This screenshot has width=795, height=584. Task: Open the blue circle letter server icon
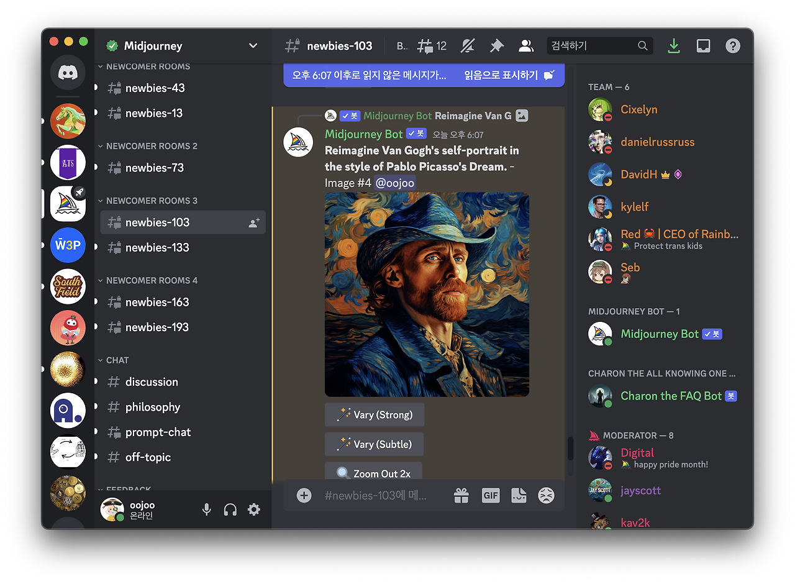coord(68,411)
